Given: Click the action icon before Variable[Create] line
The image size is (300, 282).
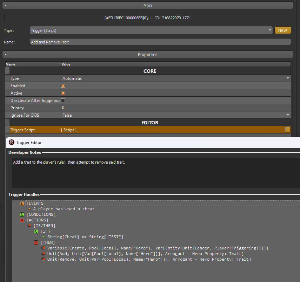Looking at the screenshot, I should [x=43, y=248].
